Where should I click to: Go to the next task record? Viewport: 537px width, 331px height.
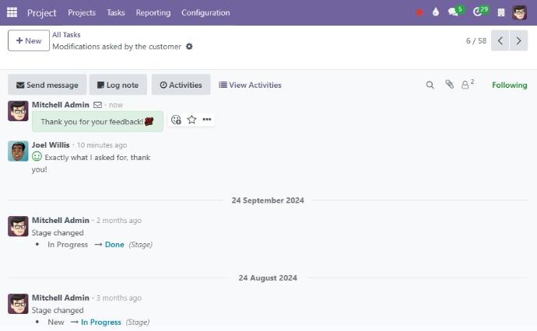point(518,40)
